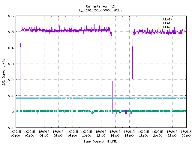Click the 0.4 y-axis tick label

tap(11, 48)
